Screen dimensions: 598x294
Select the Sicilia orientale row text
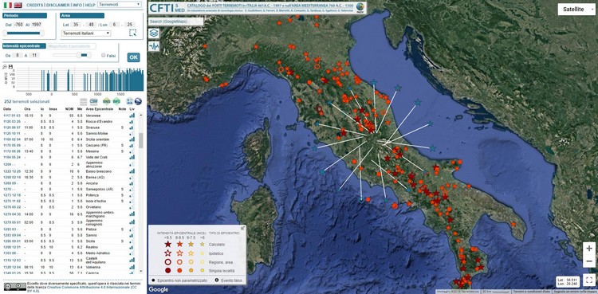(x=97, y=139)
